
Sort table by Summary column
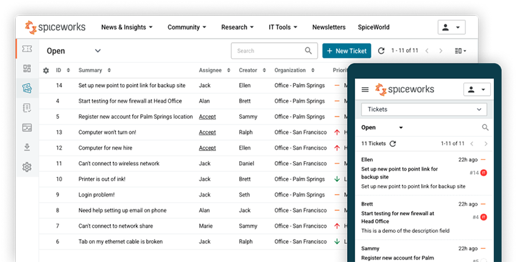[109, 70]
